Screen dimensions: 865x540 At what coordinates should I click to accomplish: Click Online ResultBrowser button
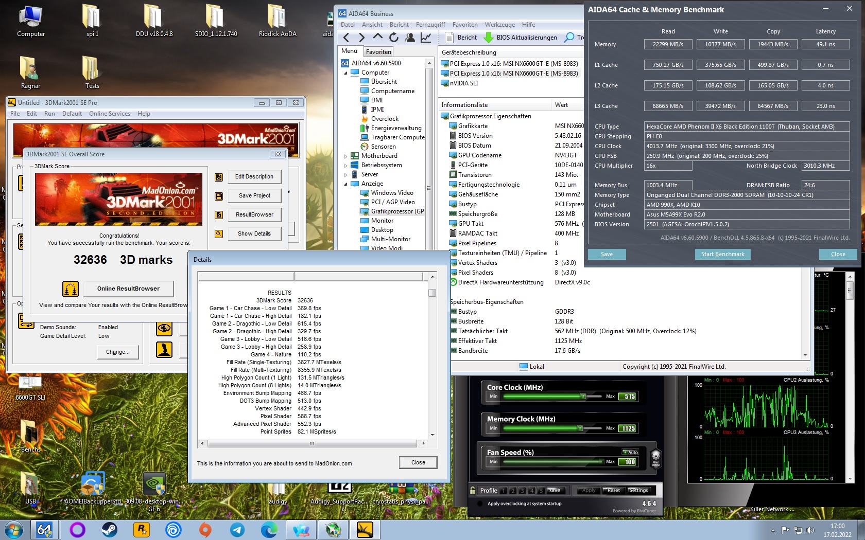(128, 289)
